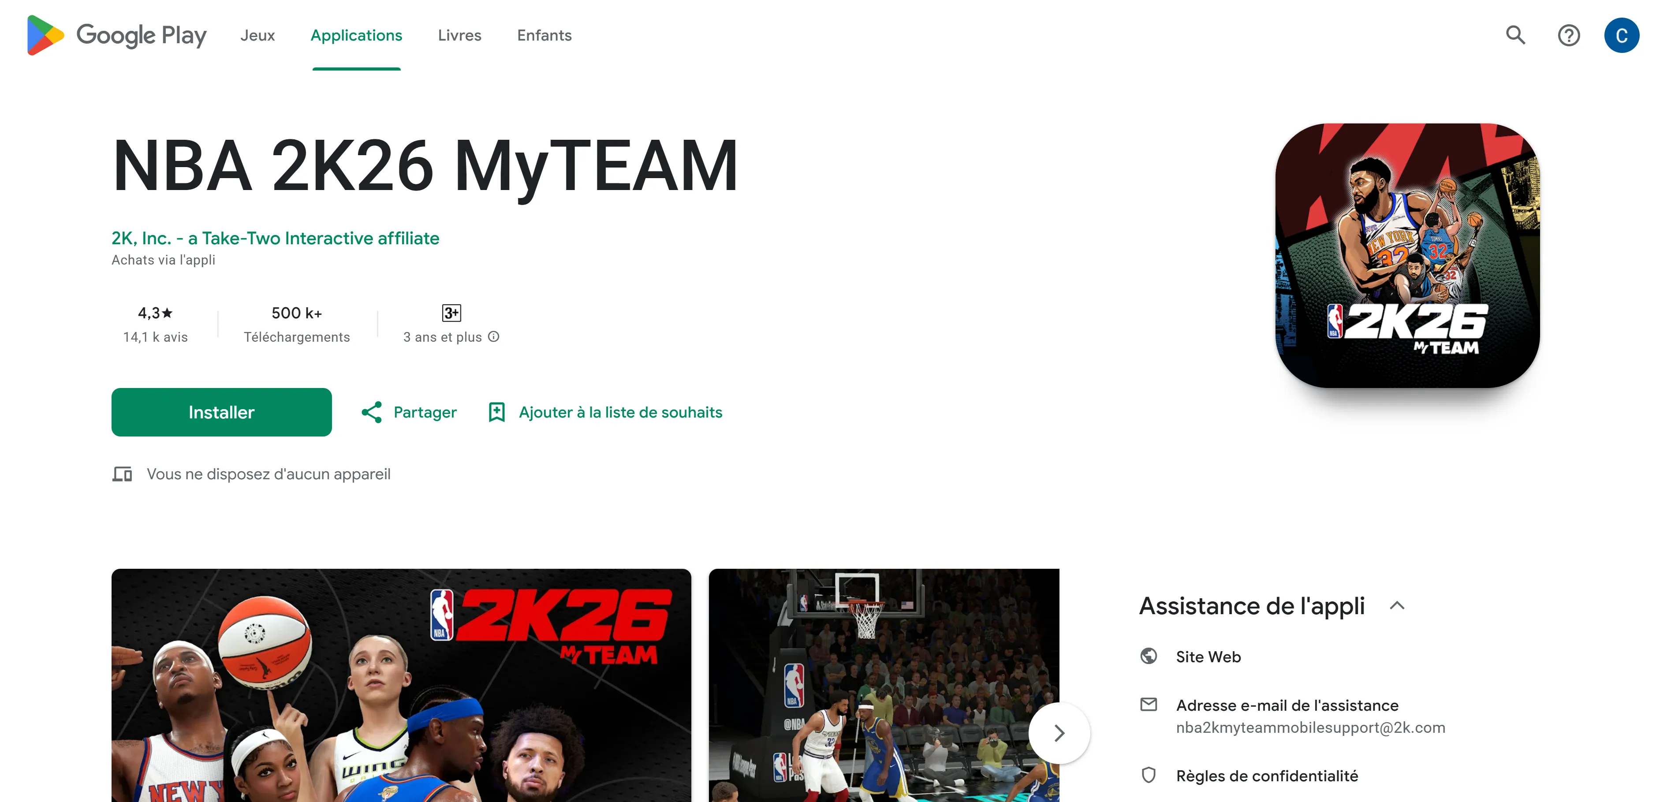The width and height of the screenshot is (1656, 802).
Task: Add app via Ajouter à la liste de souhaits
Action: pos(620,412)
